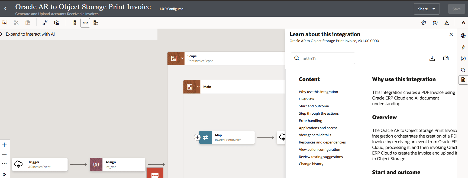This screenshot has width=468, height=178.
Task: Jump to 'Error handling' in Content list
Action: 310,121
